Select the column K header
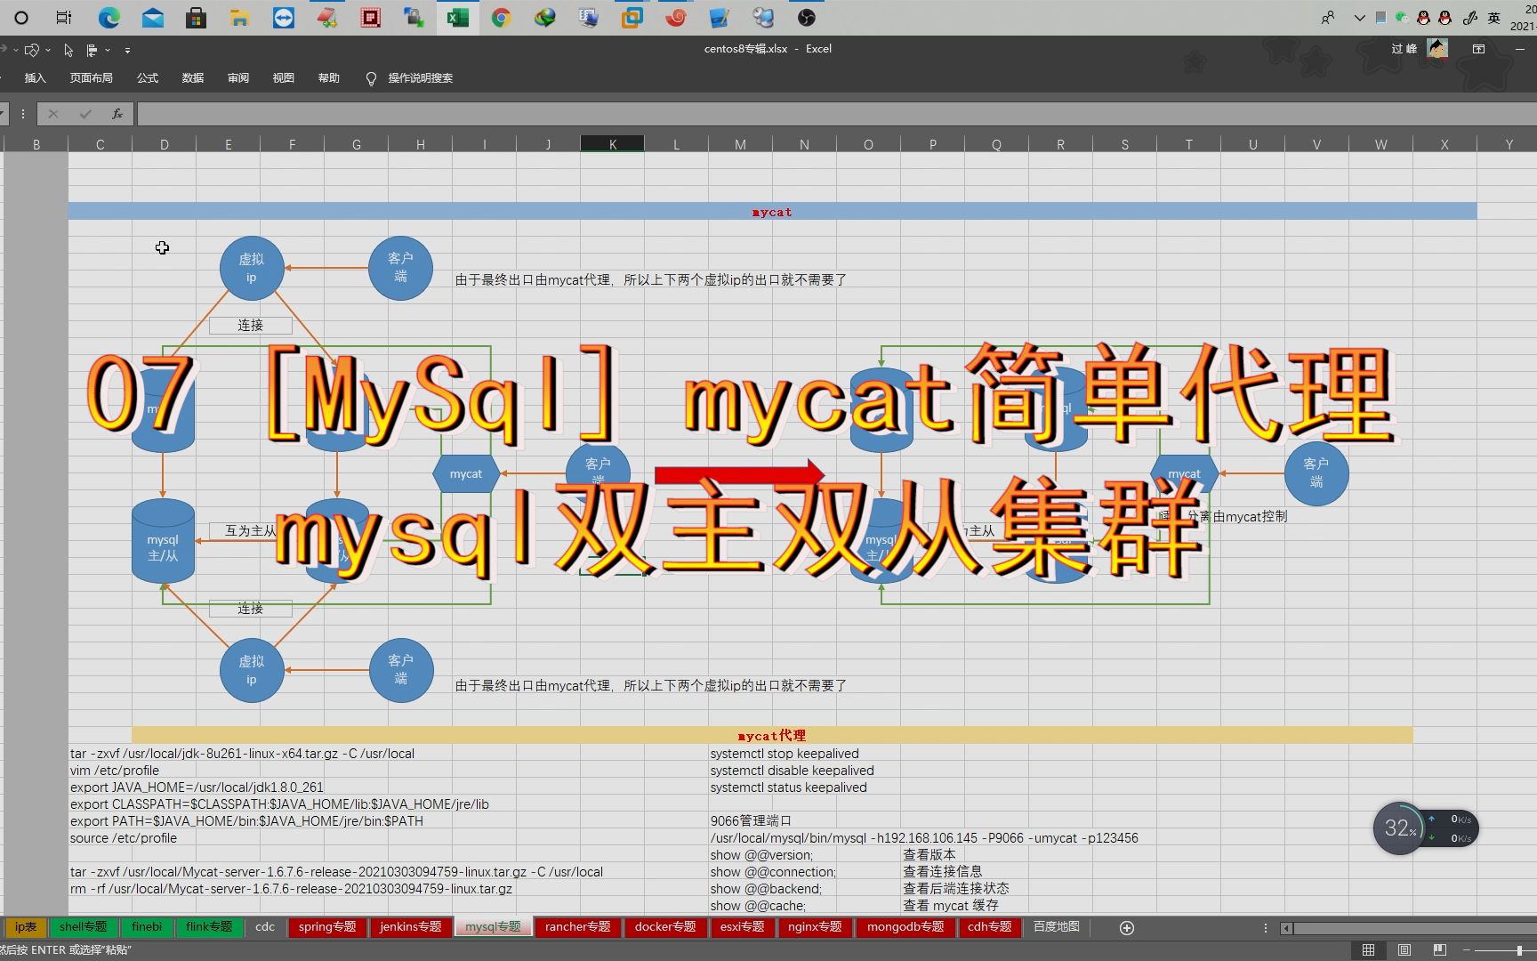 (x=612, y=143)
